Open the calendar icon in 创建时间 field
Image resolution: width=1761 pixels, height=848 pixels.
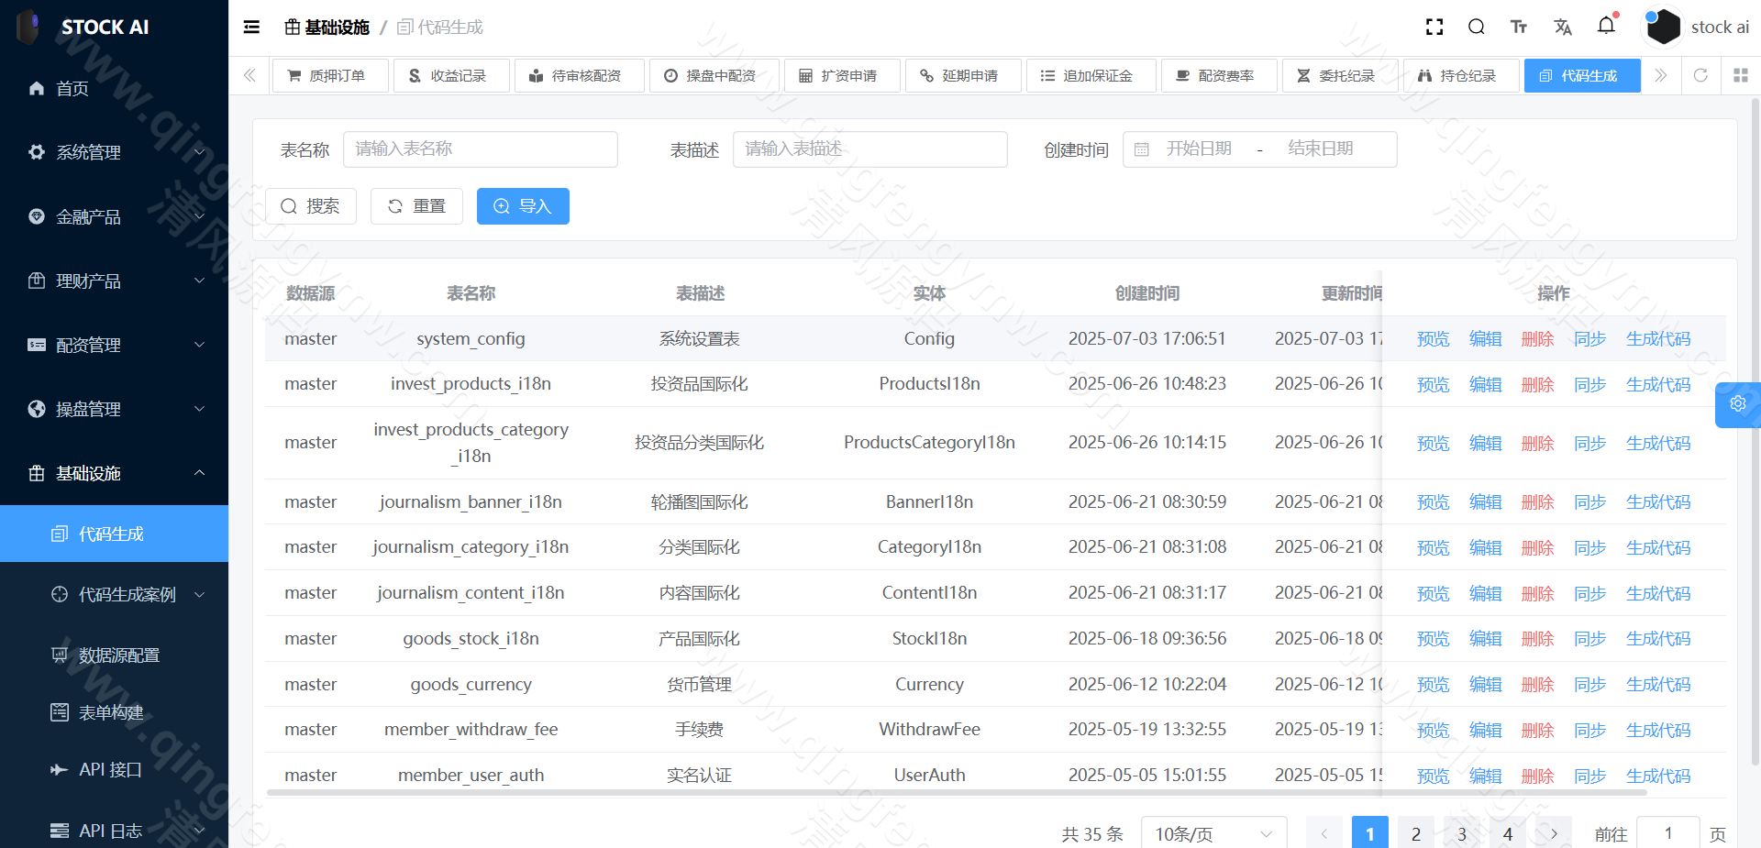click(x=1140, y=149)
